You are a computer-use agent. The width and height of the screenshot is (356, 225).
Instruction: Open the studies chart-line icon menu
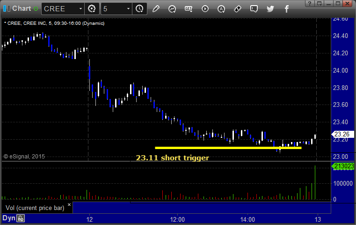172,9
